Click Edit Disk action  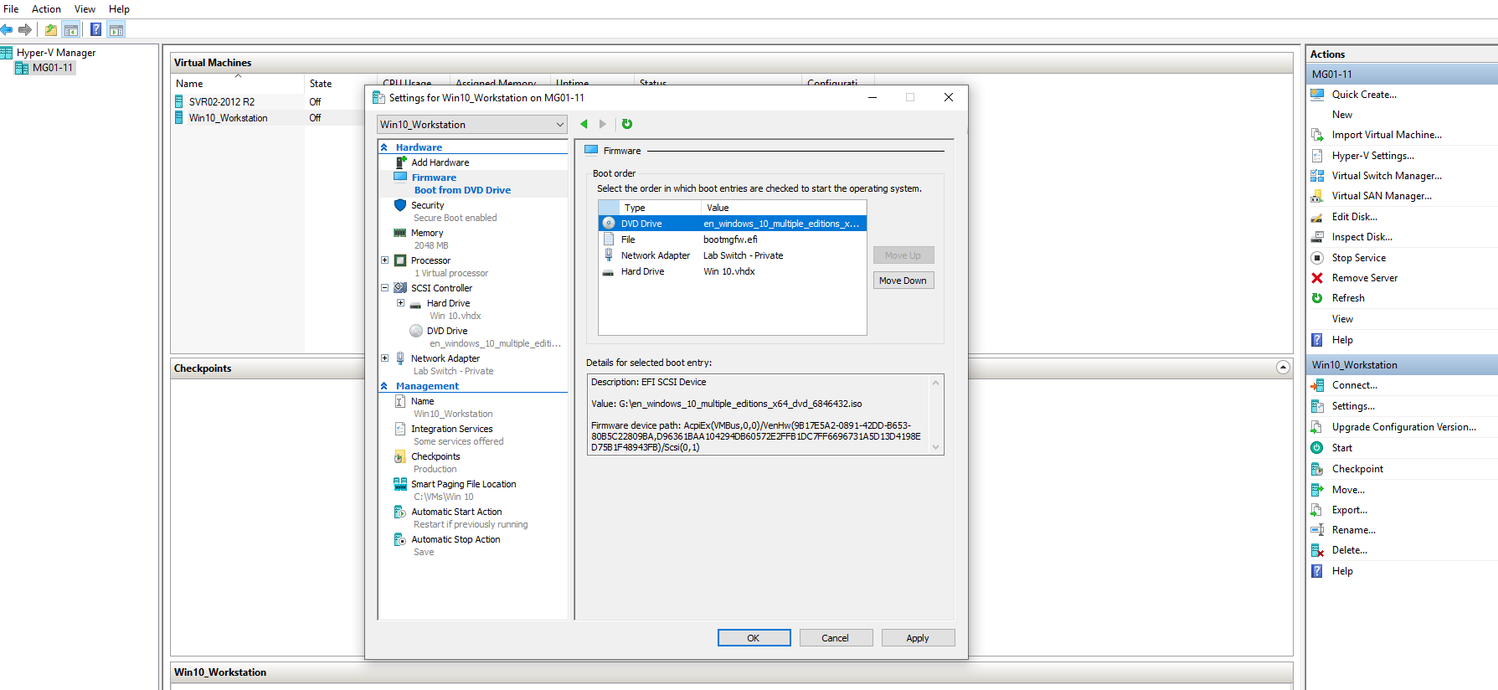click(1354, 217)
